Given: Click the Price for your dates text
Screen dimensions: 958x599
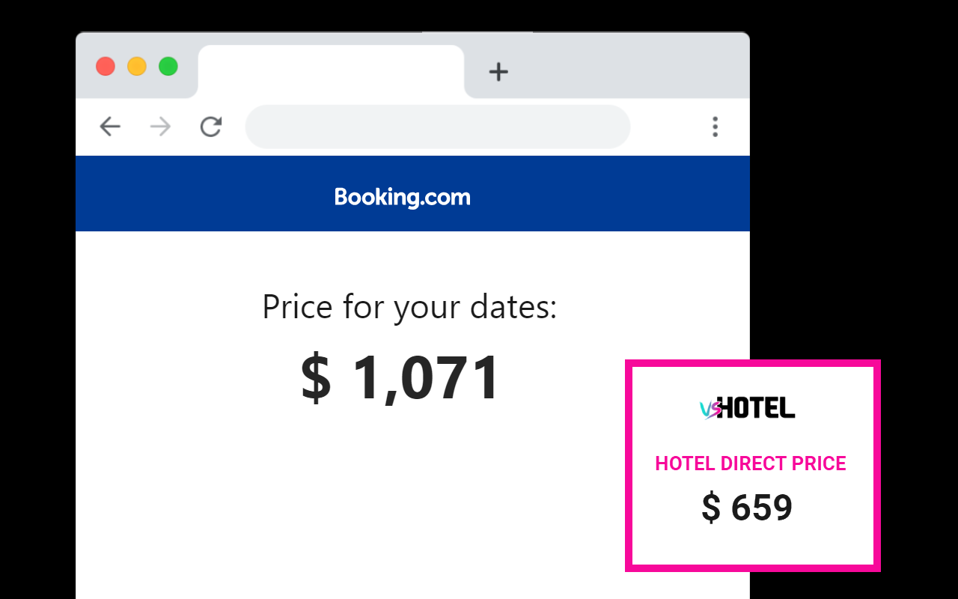Looking at the screenshot, I should (409, 307).
